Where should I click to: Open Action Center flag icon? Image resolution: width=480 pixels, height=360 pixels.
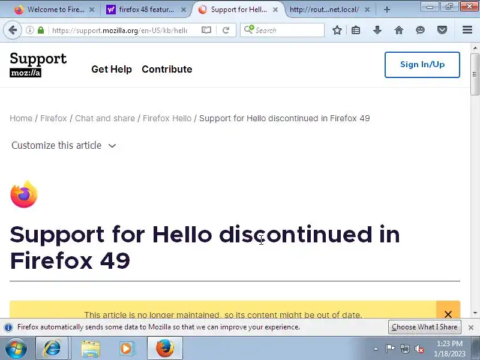390,349
